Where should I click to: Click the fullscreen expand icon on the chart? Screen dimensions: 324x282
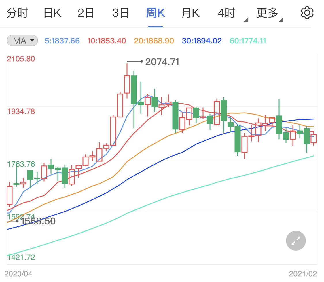pyautogui.click(x=295, y=241)
